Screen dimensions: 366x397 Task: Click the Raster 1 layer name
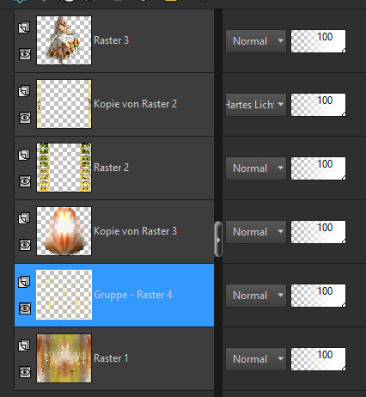point(111,358)
